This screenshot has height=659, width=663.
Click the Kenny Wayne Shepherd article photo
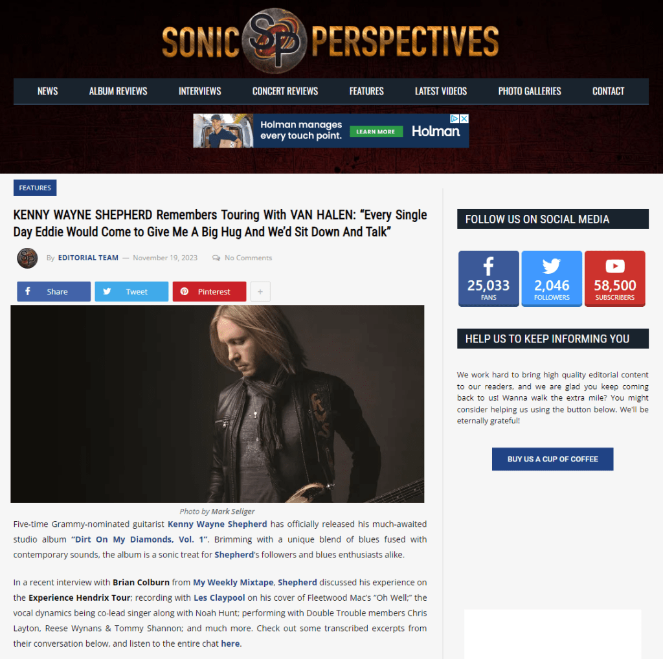tap(218, 404)
